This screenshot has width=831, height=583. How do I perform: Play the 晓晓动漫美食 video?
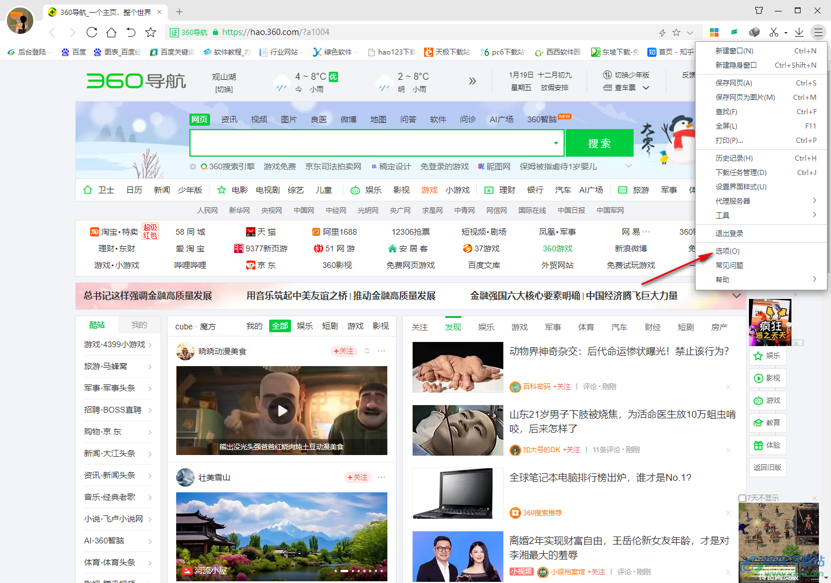coord(282,410)
